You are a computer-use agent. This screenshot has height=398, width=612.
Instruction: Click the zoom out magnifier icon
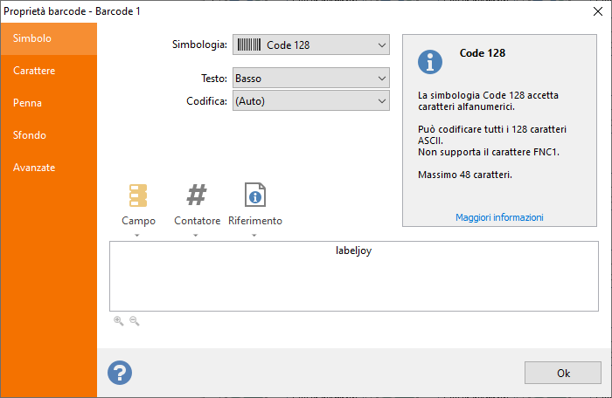point(134,321)
